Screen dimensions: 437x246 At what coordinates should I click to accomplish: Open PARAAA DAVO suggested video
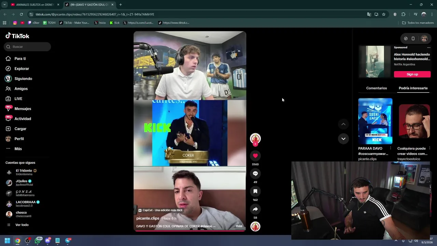point(375,121)
